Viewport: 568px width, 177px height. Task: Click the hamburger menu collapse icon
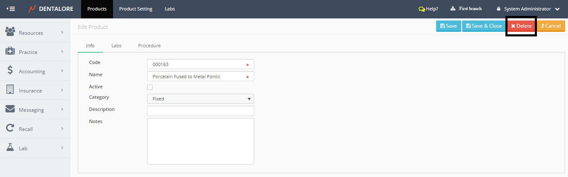(x=11, y=9)
